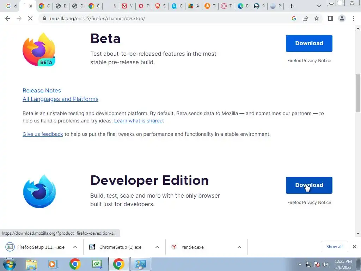Click page scrollbar down arrow
The image size is (361, 271).
point(358,234)
